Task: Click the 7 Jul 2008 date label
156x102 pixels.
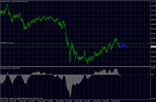Action: click(50, 101)
